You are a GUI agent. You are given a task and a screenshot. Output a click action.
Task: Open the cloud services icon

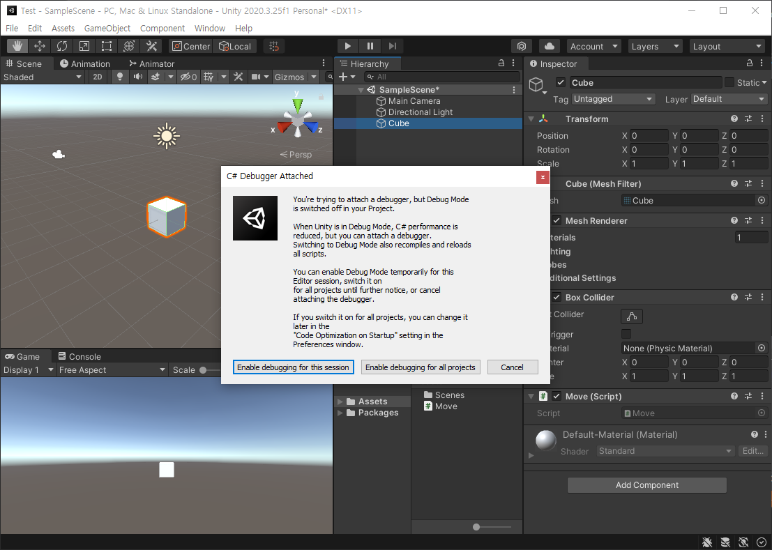pyautogui.click(x=550, y=46)
